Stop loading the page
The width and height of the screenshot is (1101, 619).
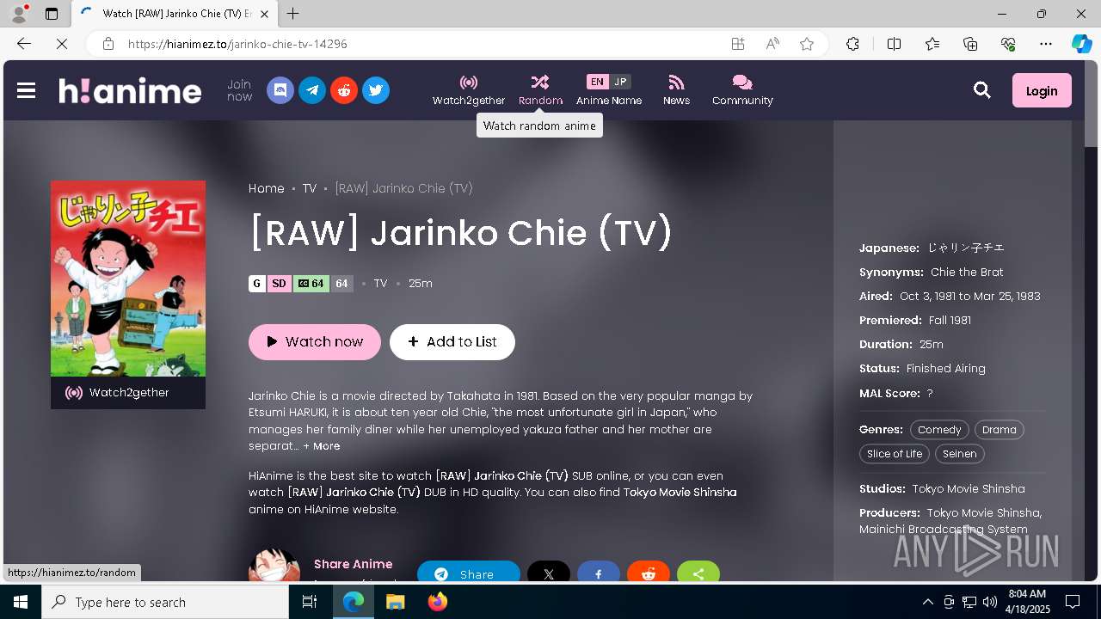pos(62,44)
